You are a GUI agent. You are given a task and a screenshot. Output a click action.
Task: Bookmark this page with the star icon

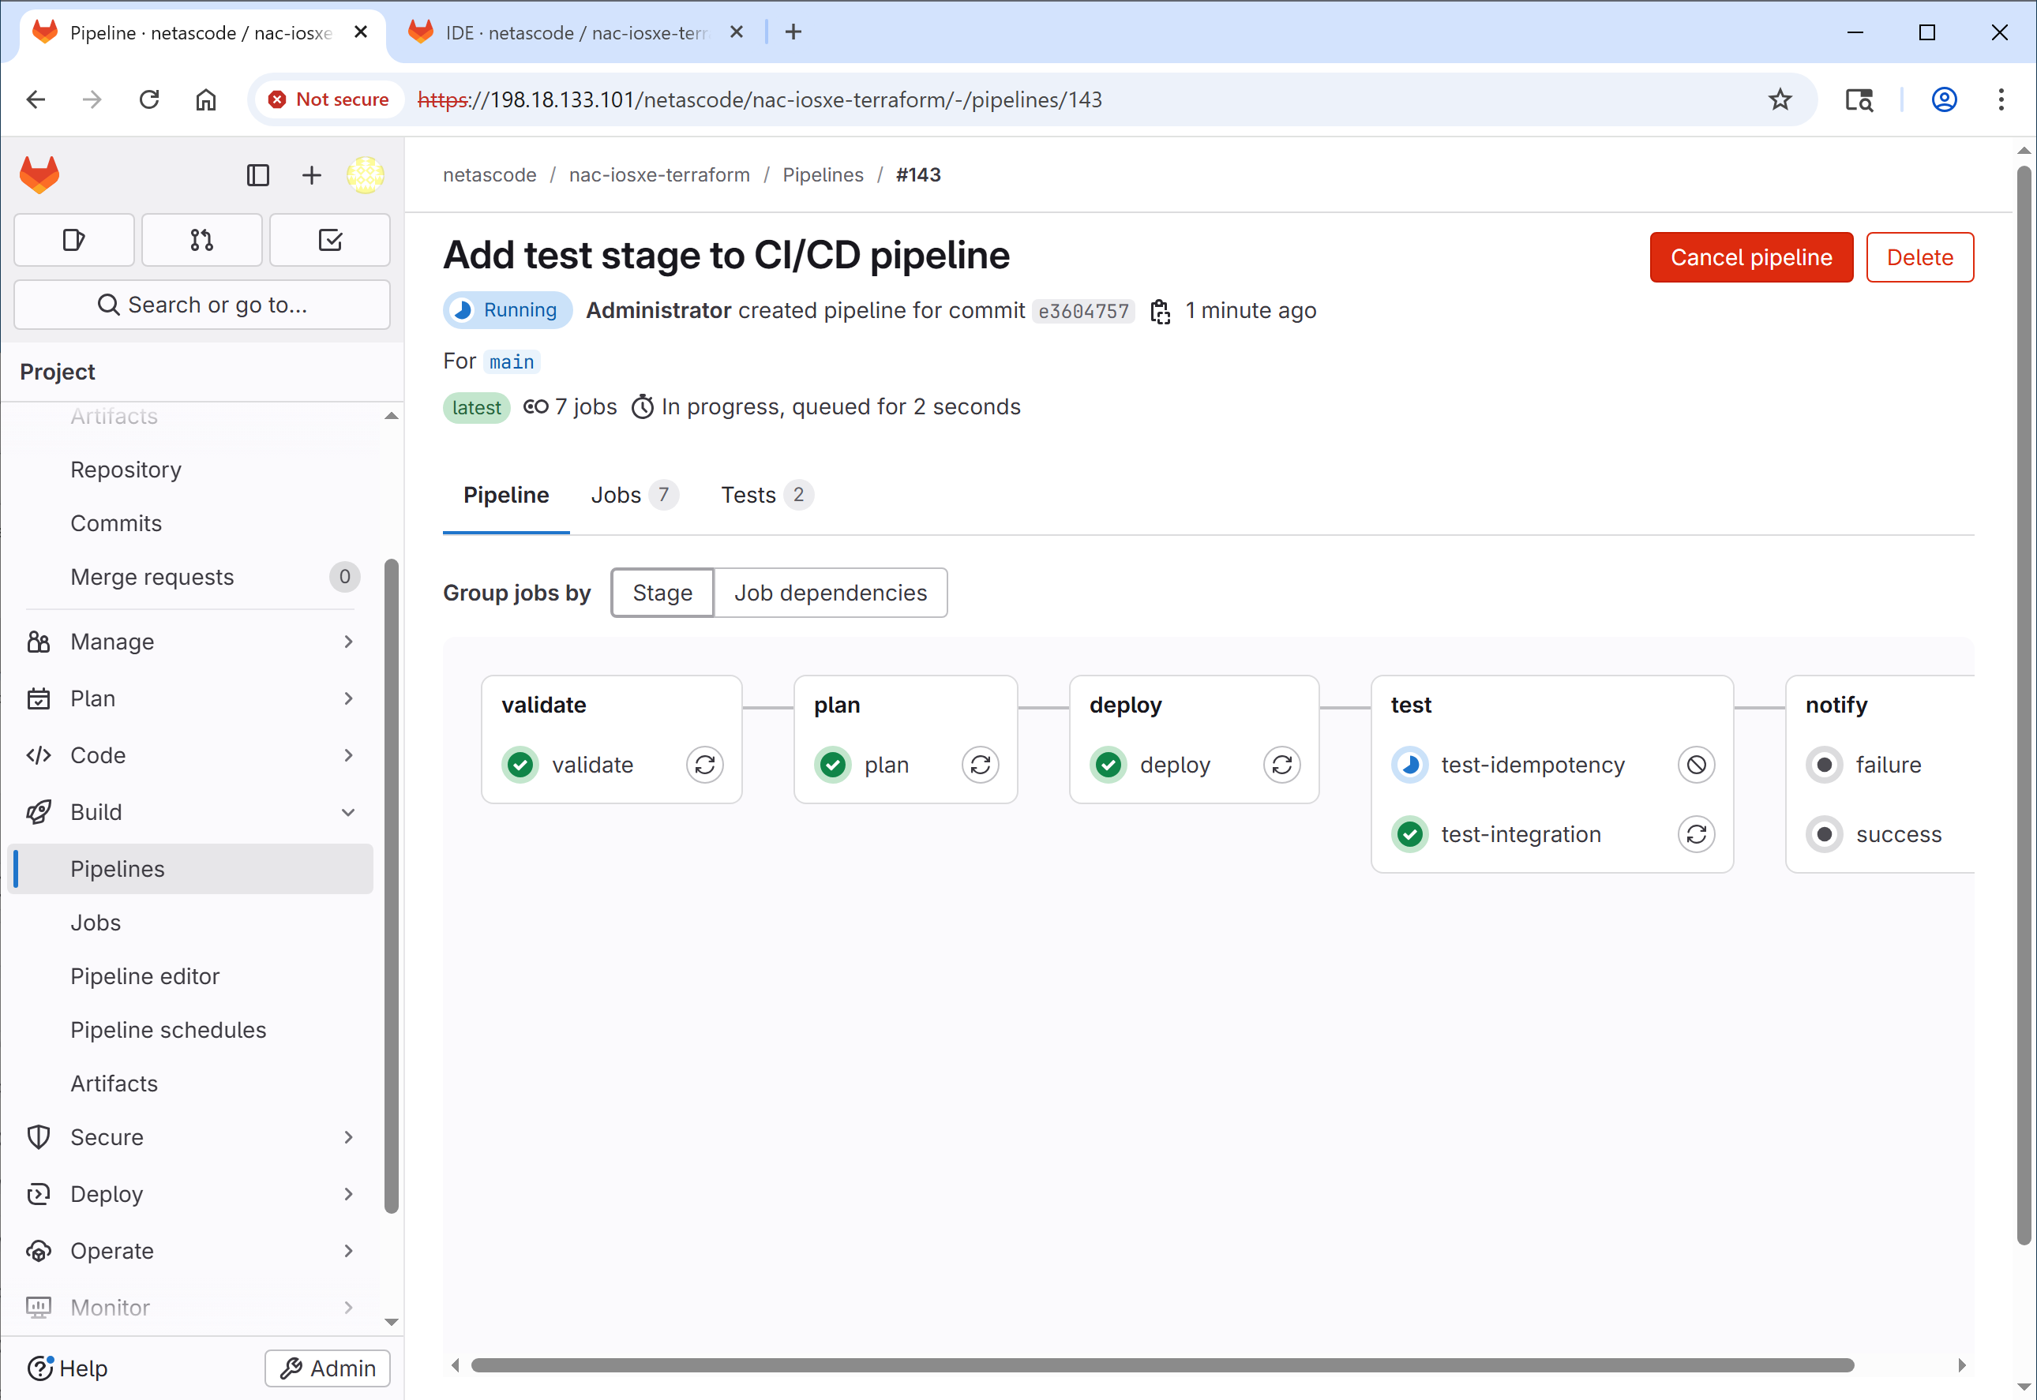pos(1779,99)
